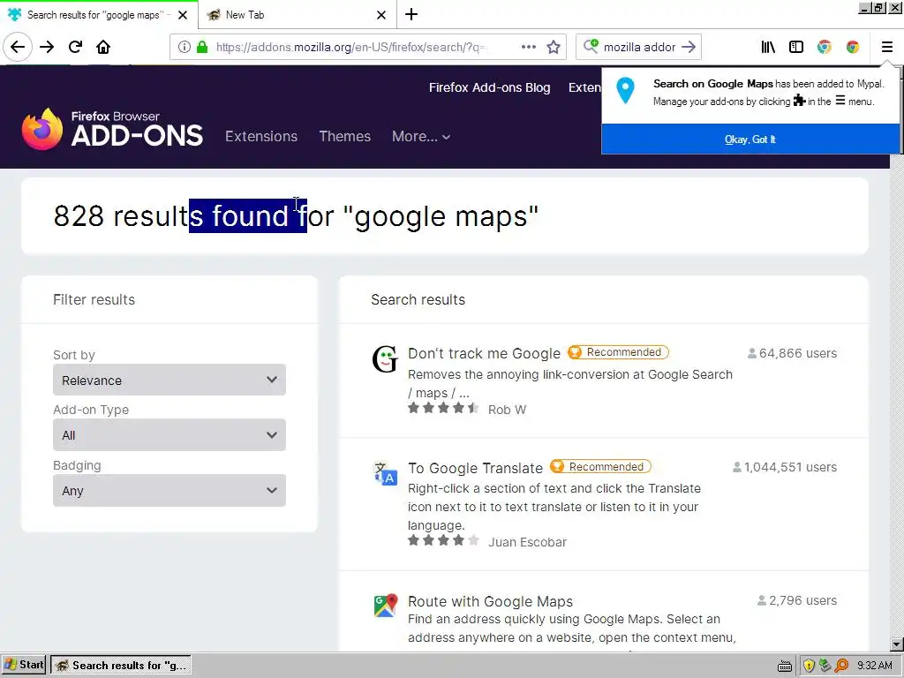Toggle the sidebar view icon

796,47
